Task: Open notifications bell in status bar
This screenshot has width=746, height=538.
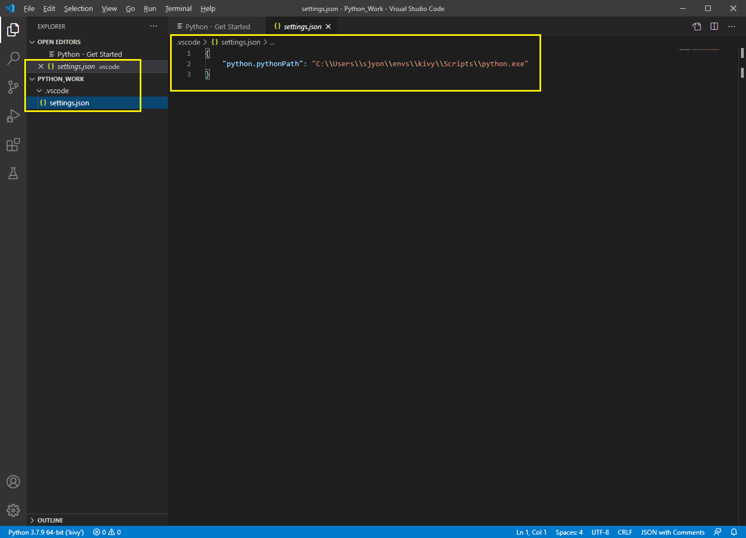Action: coord(734,532)
